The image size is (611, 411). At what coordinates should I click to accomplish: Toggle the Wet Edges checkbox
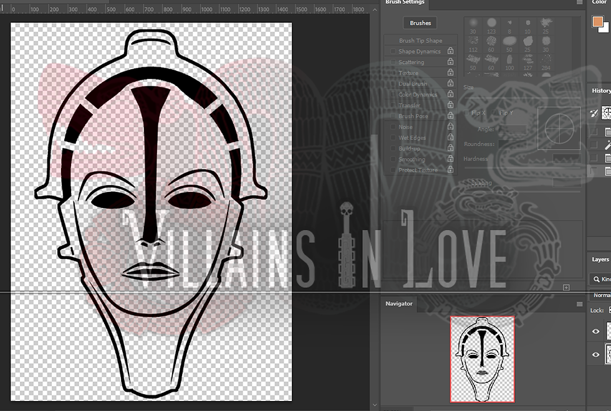click(x=393, y=137)
